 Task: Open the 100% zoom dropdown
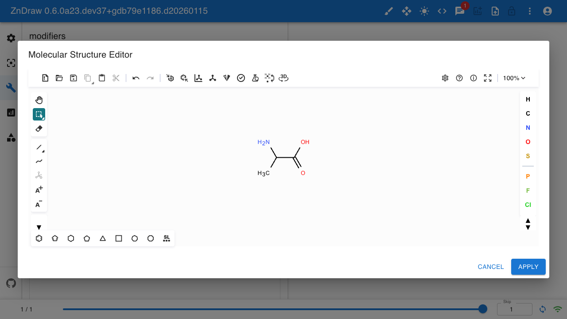click(x=514, y=78)
